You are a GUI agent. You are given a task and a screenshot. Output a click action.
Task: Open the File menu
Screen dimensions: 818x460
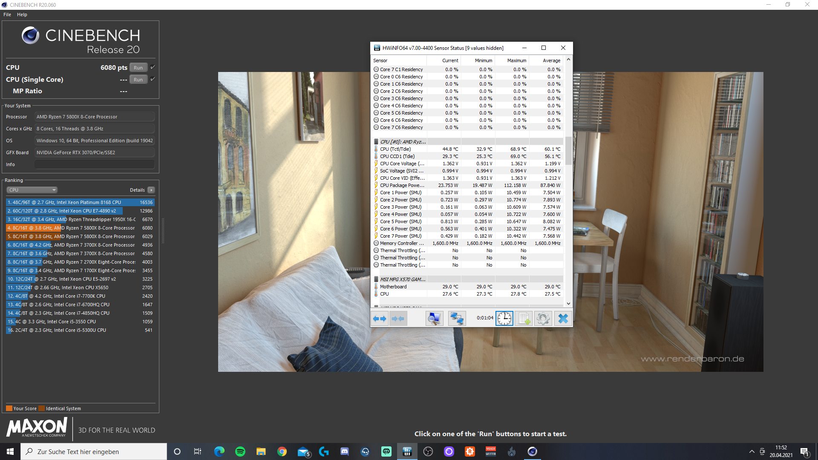7,14
